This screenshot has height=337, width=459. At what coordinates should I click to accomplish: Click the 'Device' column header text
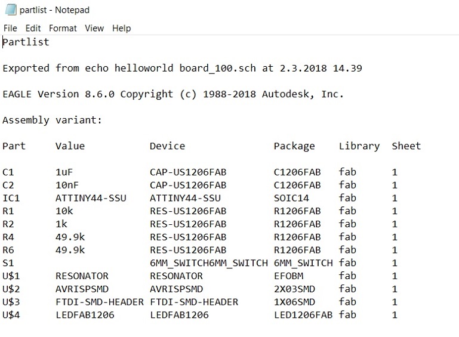tap(167, 146)
